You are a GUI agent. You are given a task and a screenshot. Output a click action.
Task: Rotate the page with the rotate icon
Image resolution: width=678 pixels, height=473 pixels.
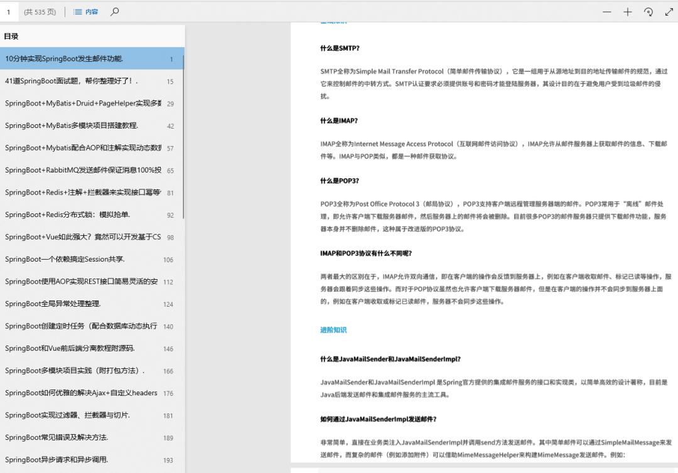point(647,11)
